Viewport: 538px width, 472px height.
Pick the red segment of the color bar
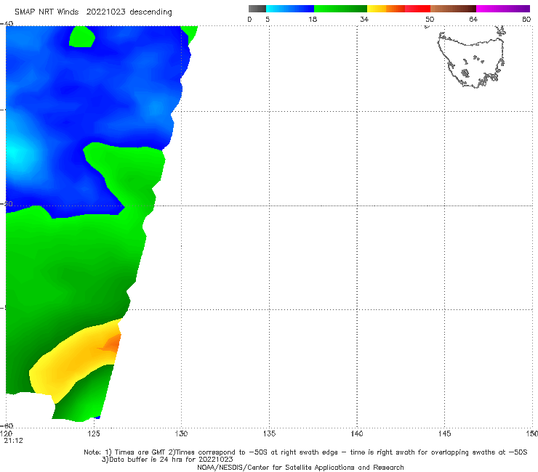tap(417, 9)
